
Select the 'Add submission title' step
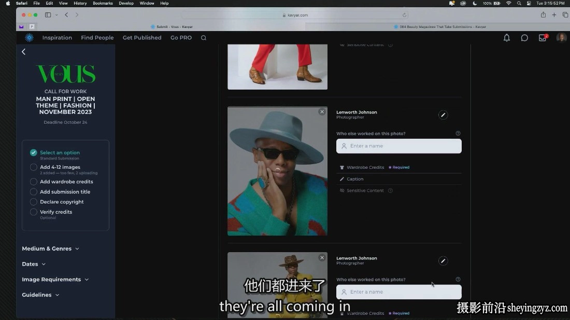pyautogui.click(x=65, y=192)
